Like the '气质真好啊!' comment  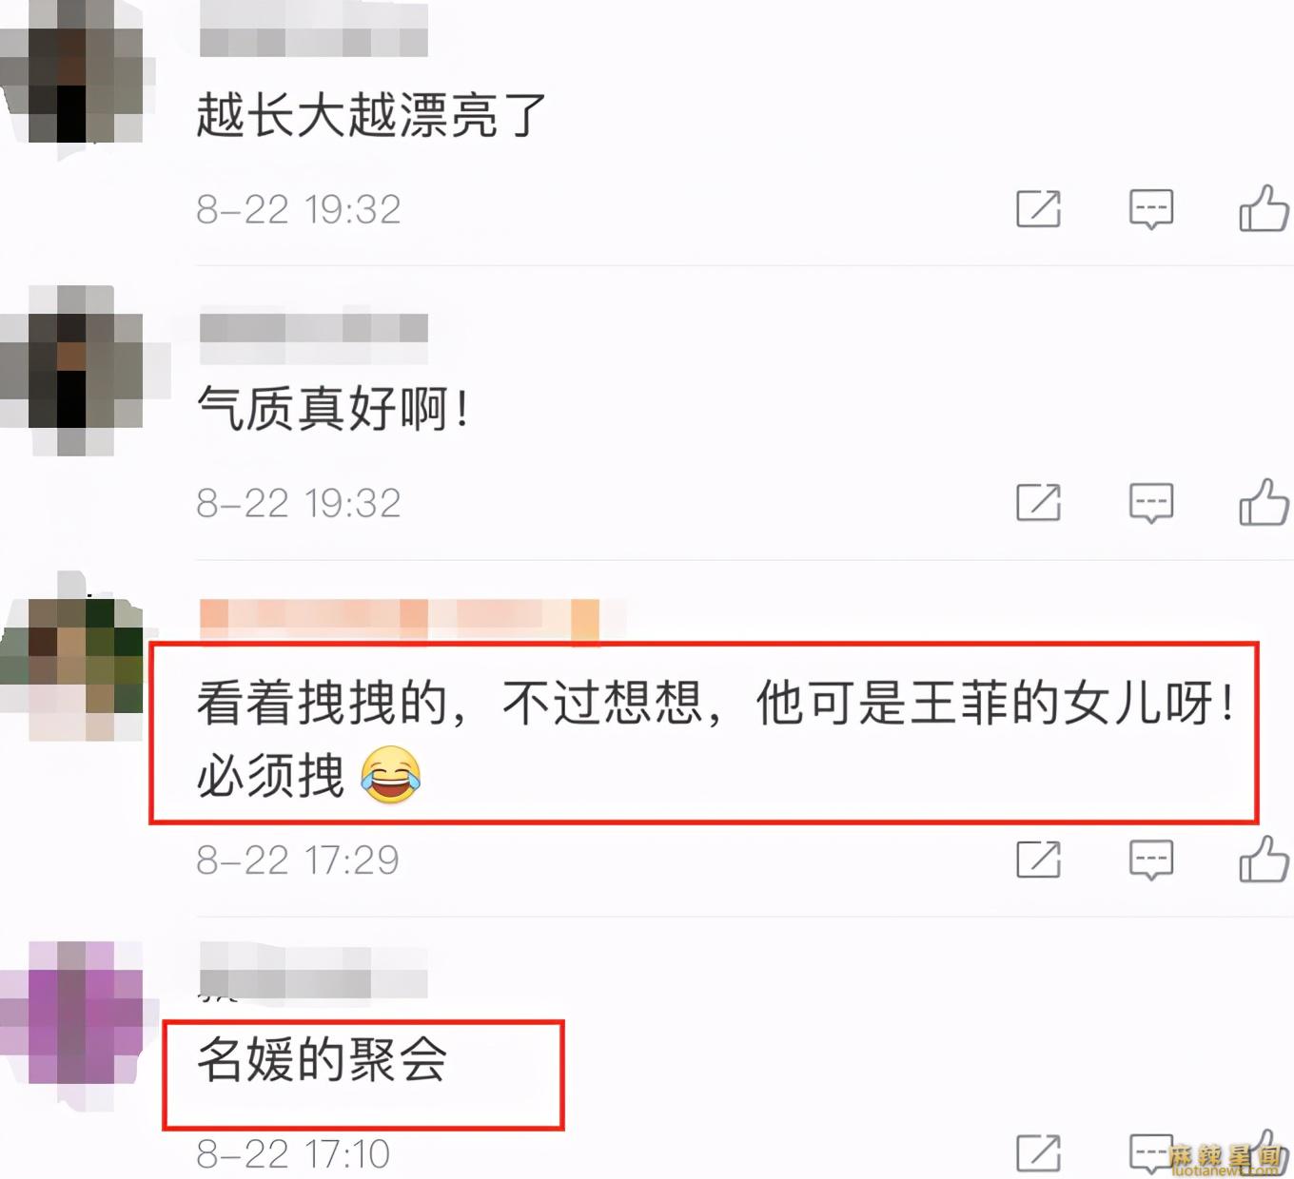pyautogui.click(x=1264, y=502)
